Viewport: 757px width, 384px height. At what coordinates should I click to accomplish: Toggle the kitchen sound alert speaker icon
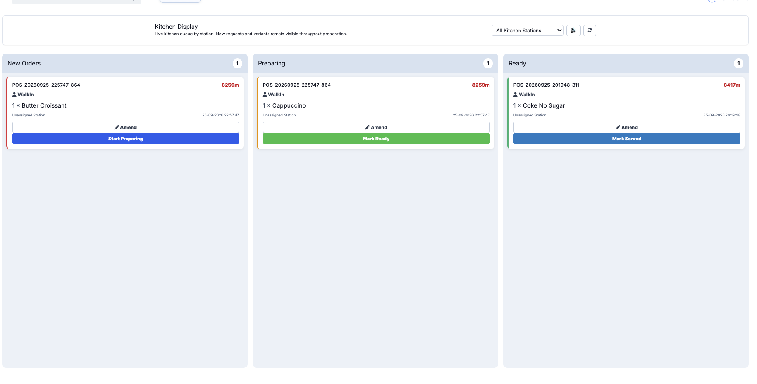pyautogui.click(x=573, y=31)
